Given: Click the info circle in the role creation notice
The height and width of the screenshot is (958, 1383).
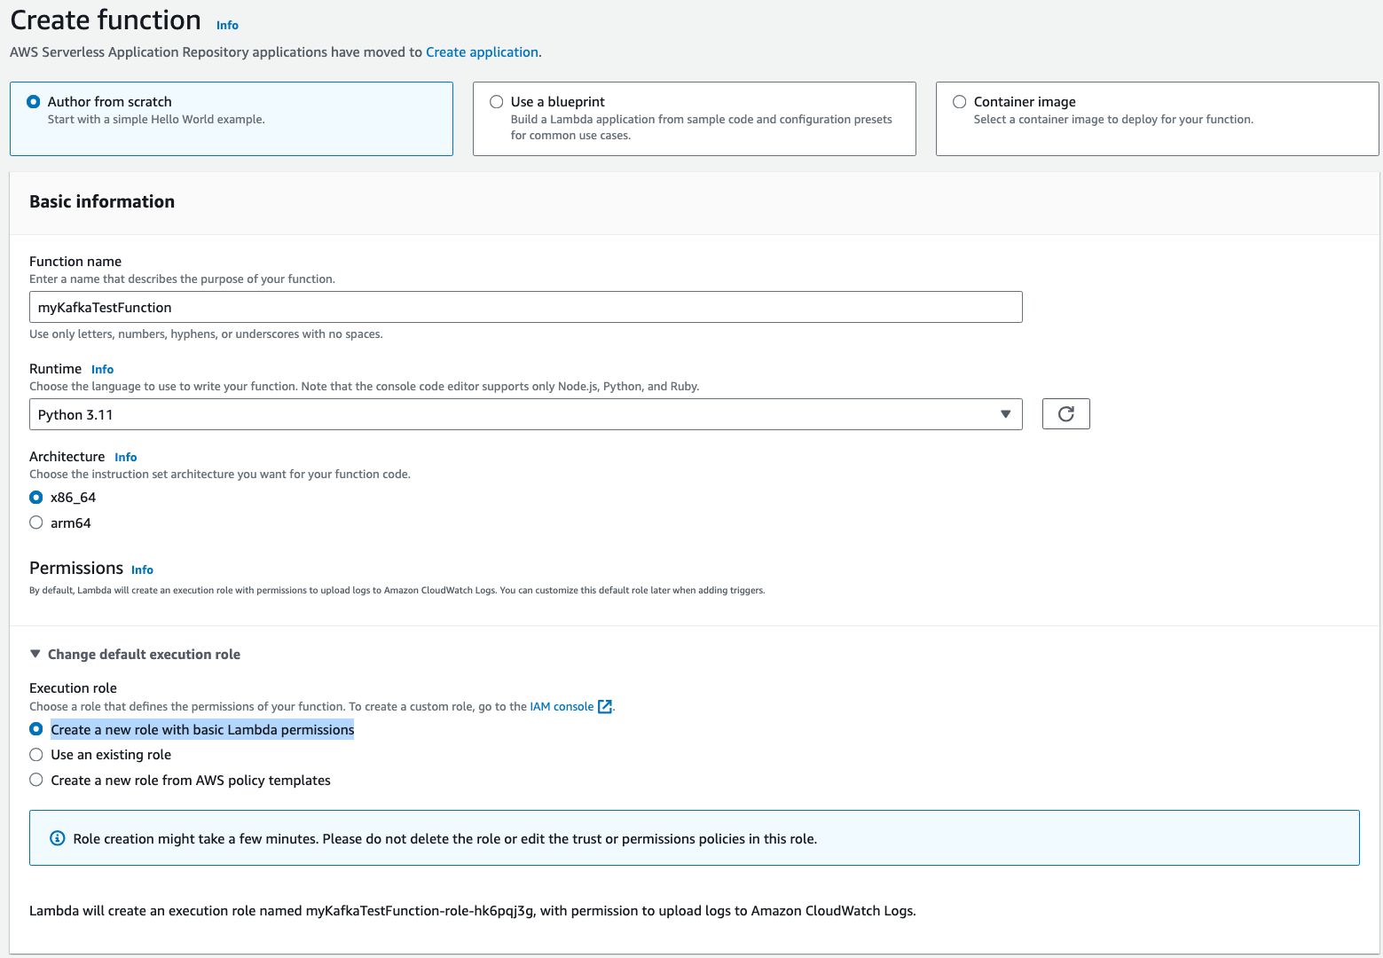Looking at the screenshot, I should coord(58,837).
